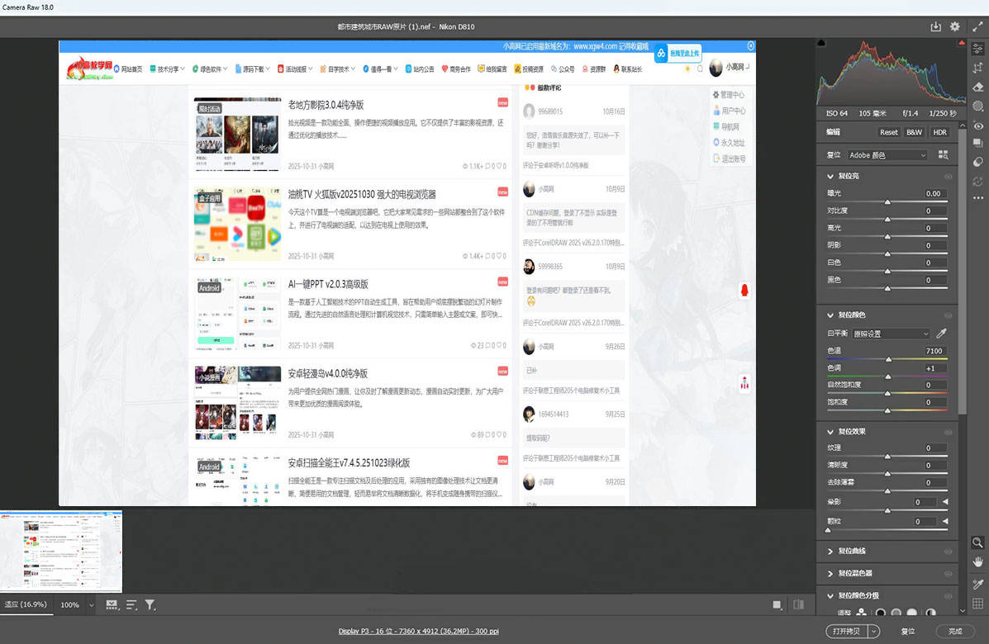Select the Healing eraser tool
Viewport: 989px width, 644px height.
pyautogui.click(x=977, y=87)
